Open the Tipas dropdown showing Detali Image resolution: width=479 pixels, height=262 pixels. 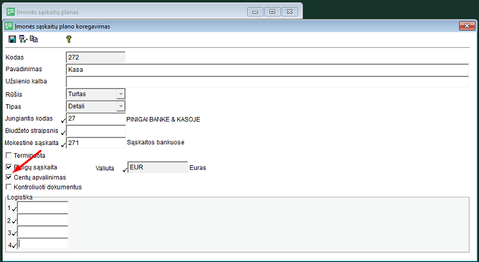[x=121, y=106]
